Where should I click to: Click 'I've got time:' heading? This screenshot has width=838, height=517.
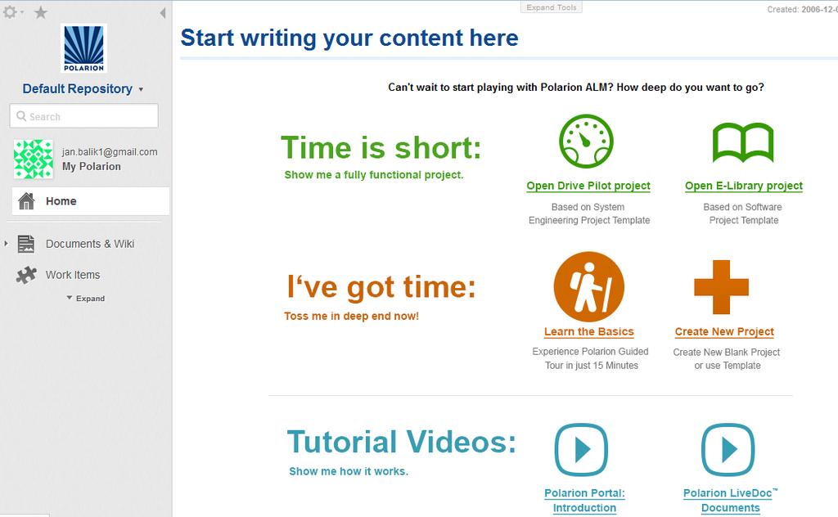click(381, 287)
